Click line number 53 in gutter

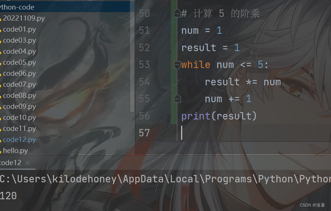[144, 65]
